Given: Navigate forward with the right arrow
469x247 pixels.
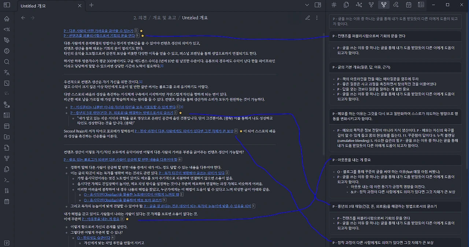Looking at the screenshot, I should pyautogui.click(x=33, y=18).
